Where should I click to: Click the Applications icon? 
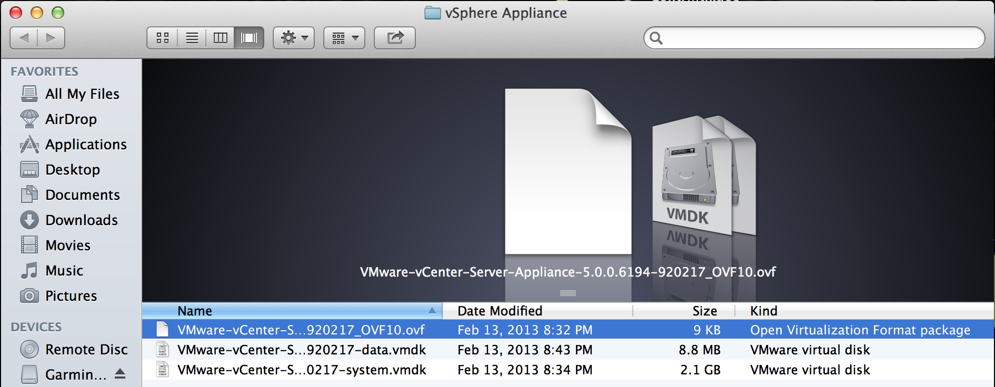29,144
